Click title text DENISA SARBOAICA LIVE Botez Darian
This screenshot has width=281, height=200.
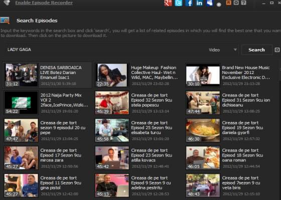click(61, 72)
